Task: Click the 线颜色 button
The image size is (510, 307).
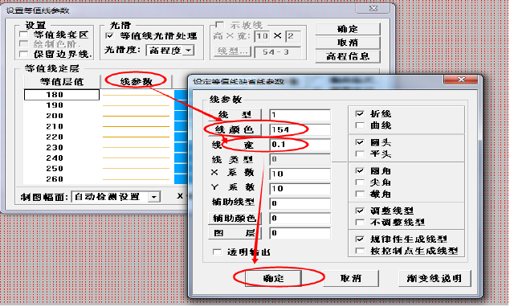Action: click(x=235, y=129)
